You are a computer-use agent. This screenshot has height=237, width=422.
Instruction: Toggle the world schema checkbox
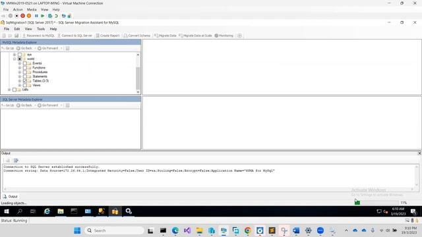pos(20,59)
